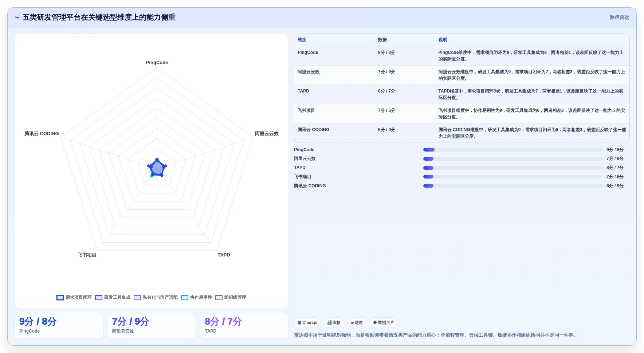Click the 表格 tag chip
The height and width of the screenshot is (353, 644).
pos(334,322)
